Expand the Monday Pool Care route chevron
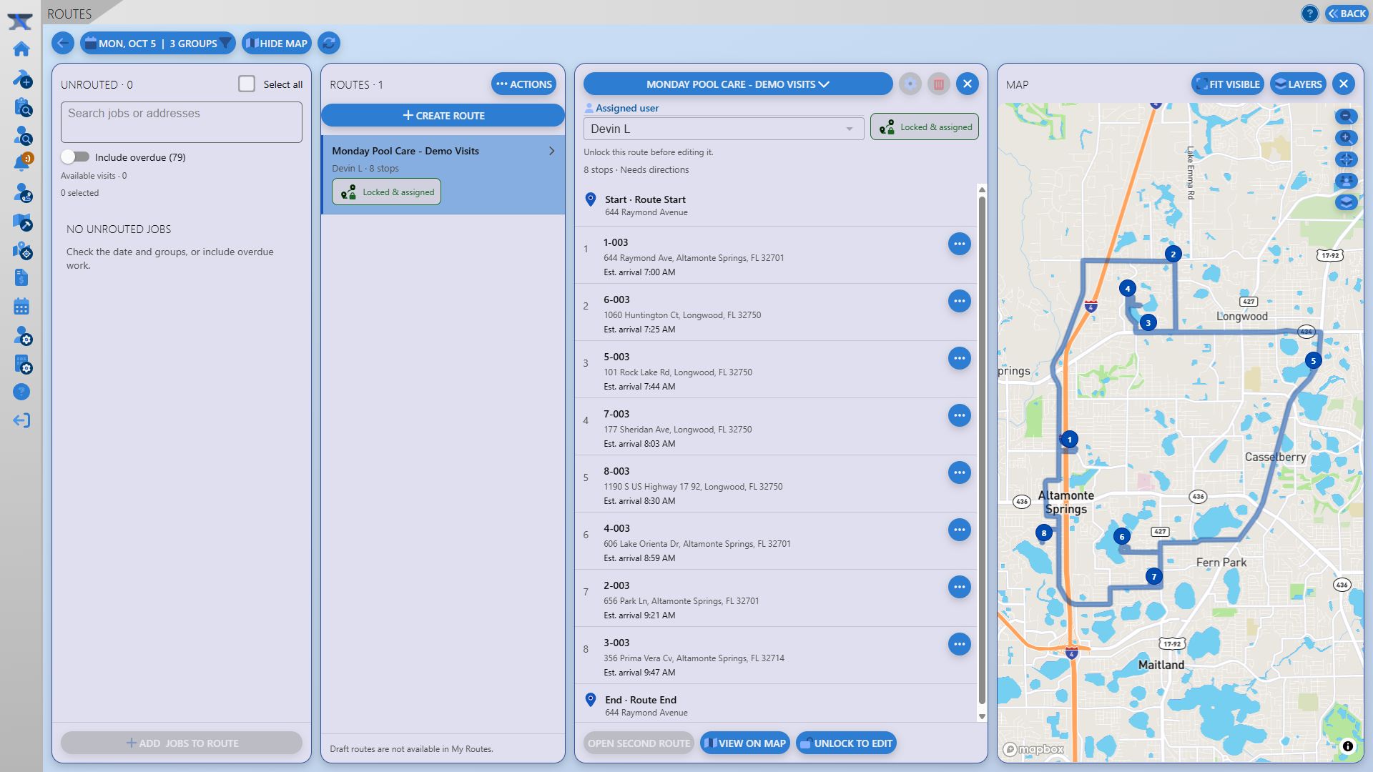 point(551,151)
